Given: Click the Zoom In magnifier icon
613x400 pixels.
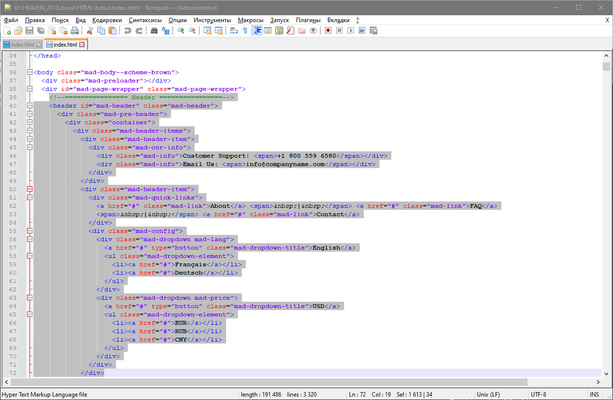Looking at the screenshot, I should [181, 30].
